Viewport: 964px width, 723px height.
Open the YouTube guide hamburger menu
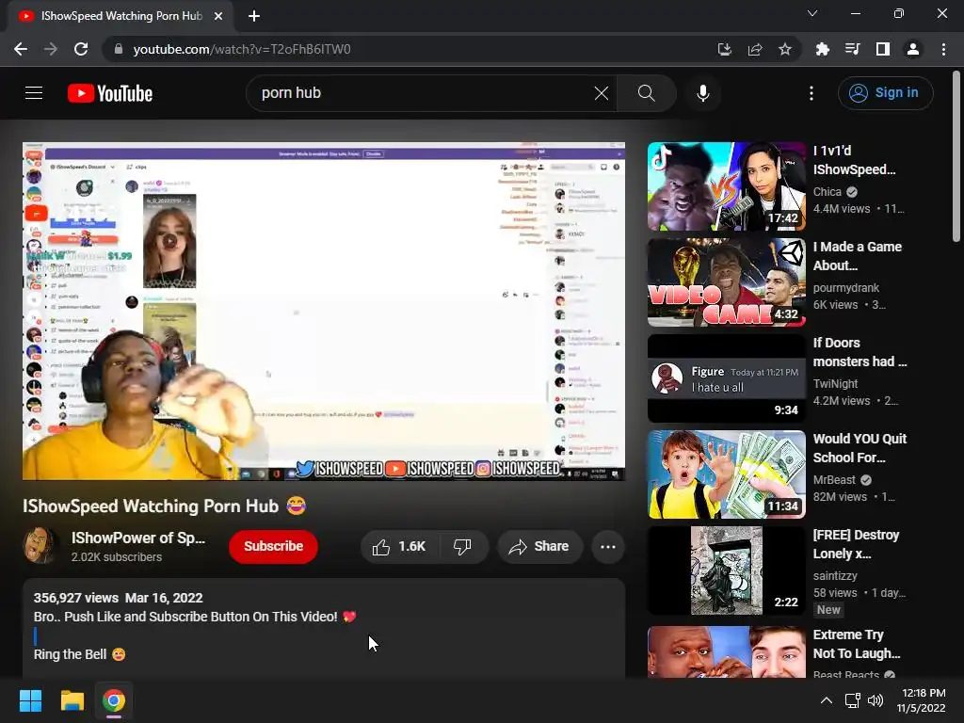(34, 93)
